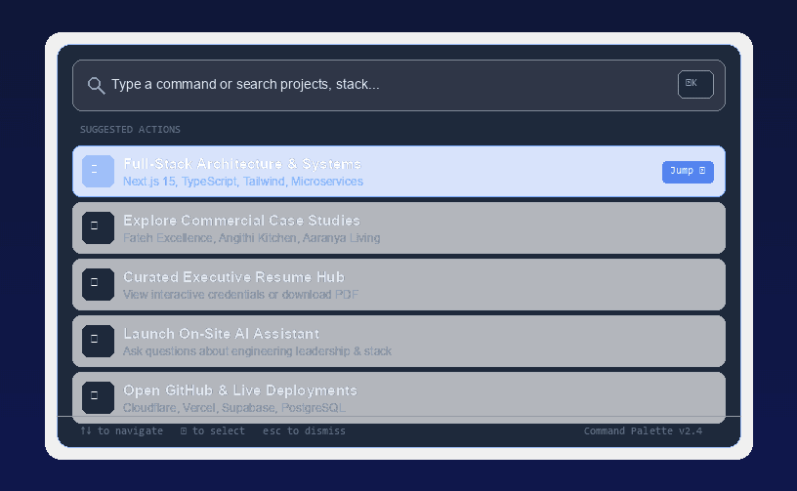The image size is (797, 491).
Task: Open Explore Commercial Case Studies
Action: [x=398, y=228]
